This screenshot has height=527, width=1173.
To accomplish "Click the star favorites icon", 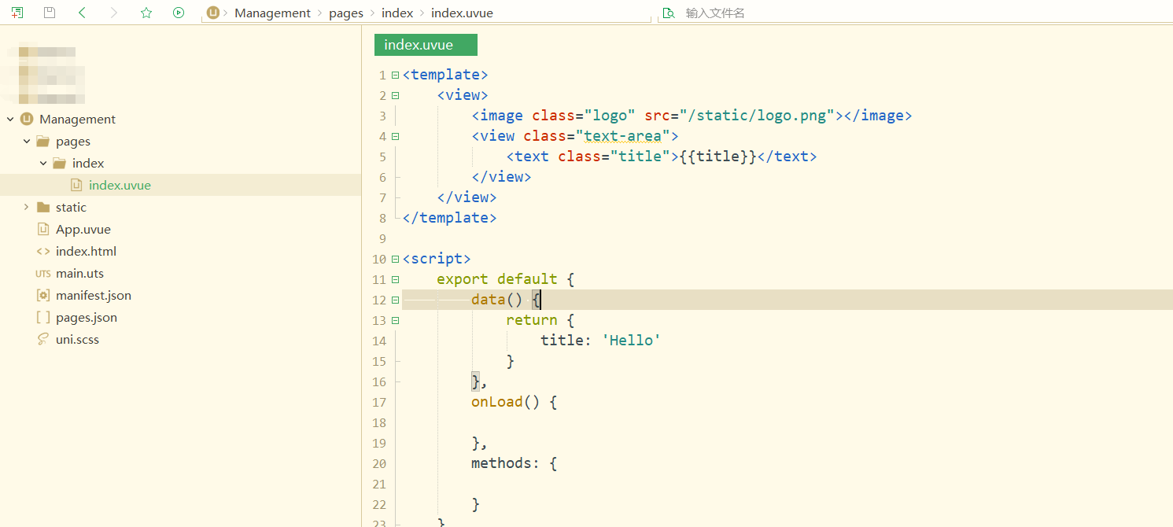I will [146, 13].
